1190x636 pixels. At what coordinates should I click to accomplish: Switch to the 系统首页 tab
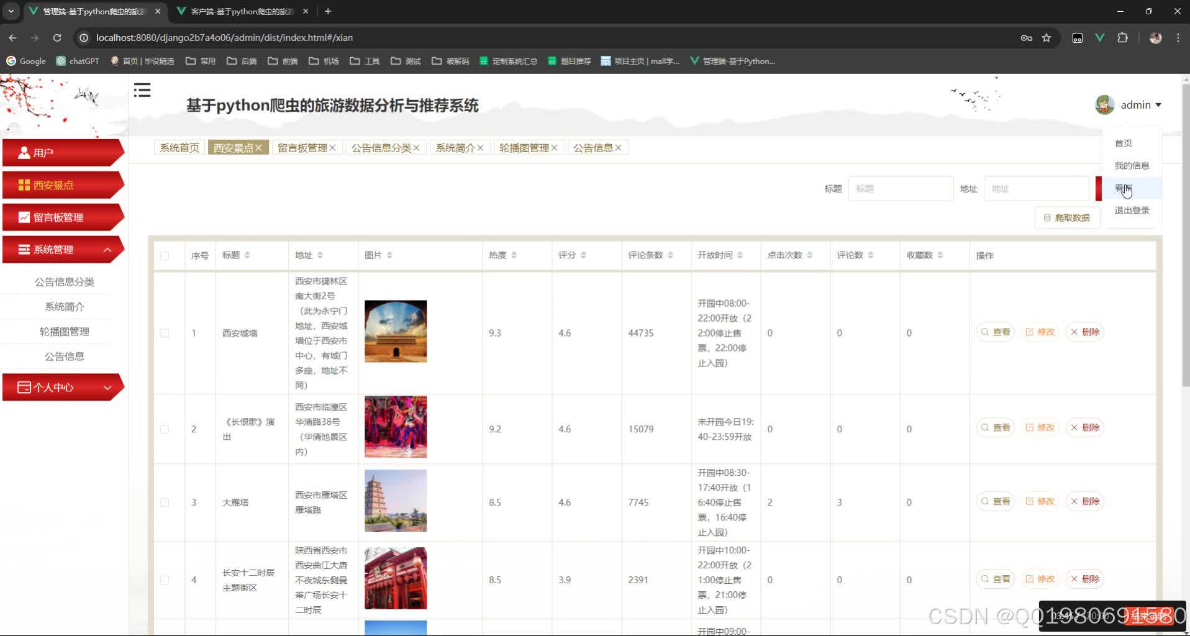(x=179, y=147)
